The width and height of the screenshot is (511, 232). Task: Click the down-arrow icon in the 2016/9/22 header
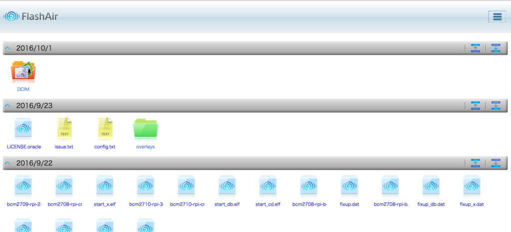point(496,163)
